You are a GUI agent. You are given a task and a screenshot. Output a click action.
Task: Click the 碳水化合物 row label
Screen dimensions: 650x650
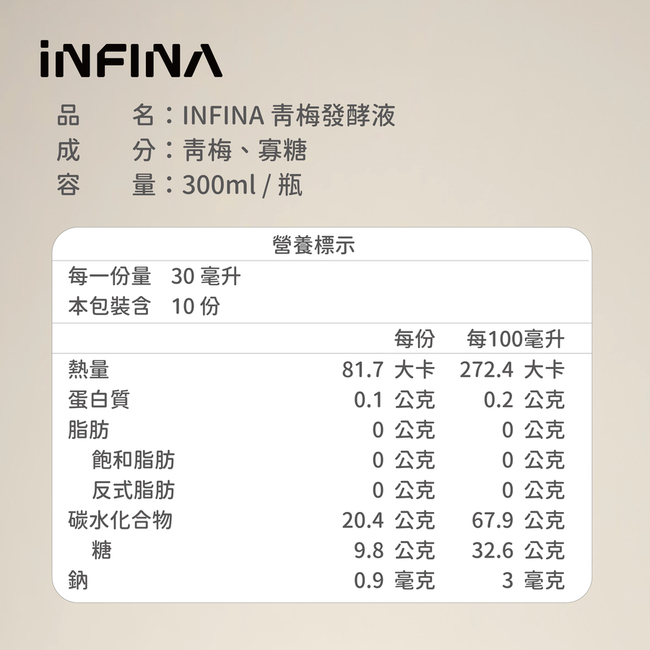[120, 520]
